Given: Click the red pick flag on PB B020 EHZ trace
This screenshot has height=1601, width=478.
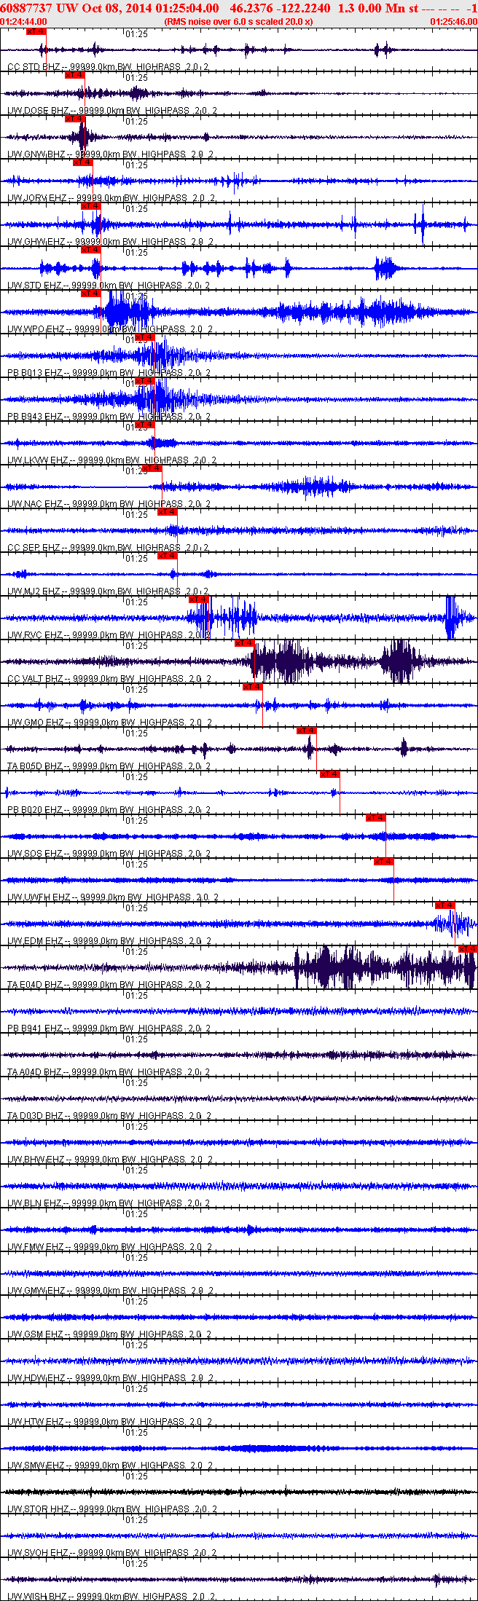Looking at the screenshot, I should 330,774.
